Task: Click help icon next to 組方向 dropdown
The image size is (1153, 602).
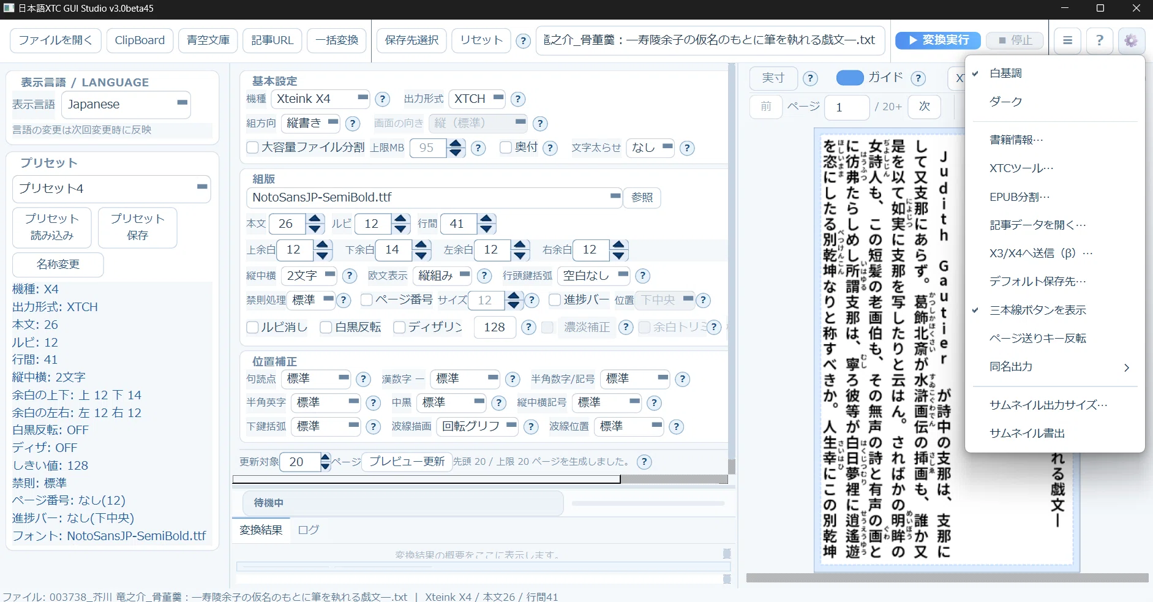Action: coord(353,124)
